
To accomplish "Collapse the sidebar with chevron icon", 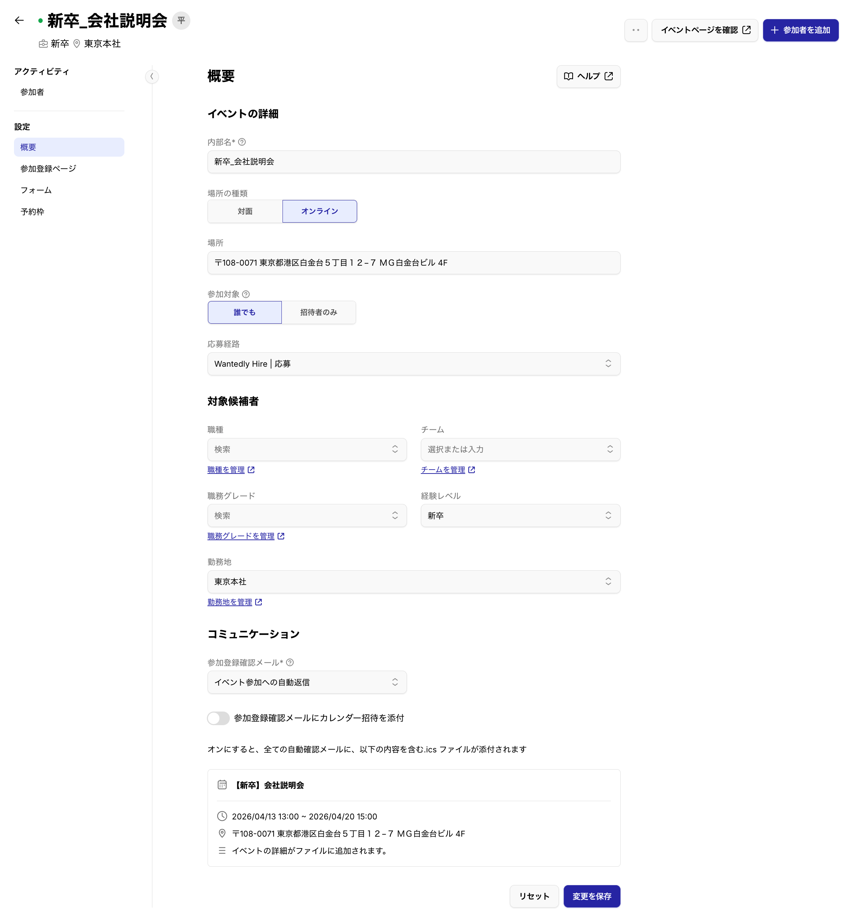I will 152,76.
